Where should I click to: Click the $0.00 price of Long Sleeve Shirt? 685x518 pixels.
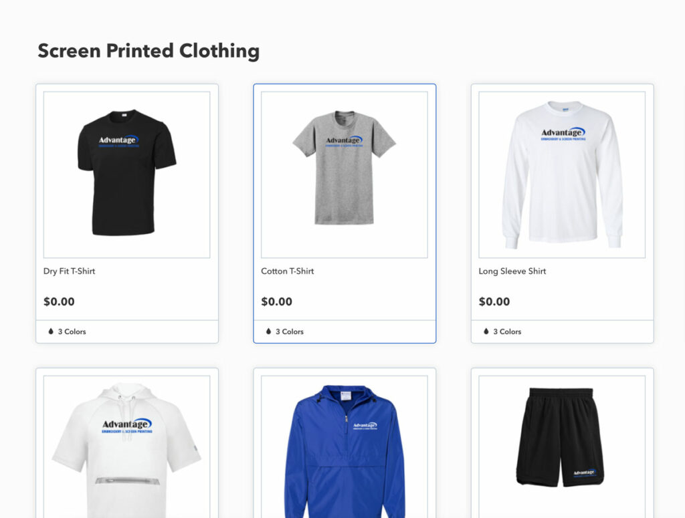tap(494, 301)
